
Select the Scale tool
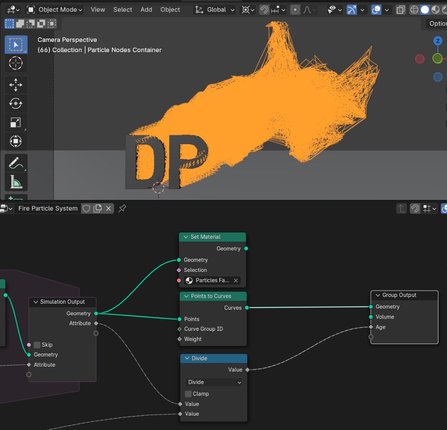(16, 123)
